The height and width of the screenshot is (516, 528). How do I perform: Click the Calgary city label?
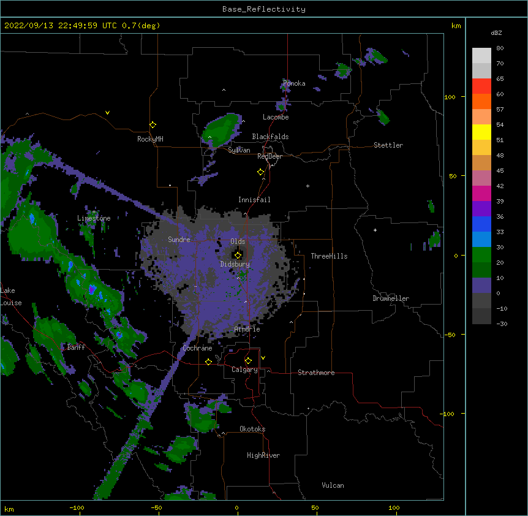pos(244,370)
